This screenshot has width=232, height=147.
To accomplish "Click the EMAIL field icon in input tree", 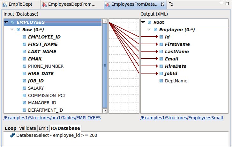I will coord(24,59).
